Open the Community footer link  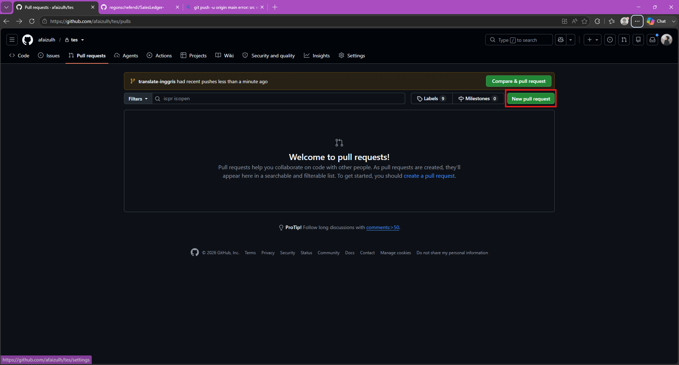tap(329, 253)
